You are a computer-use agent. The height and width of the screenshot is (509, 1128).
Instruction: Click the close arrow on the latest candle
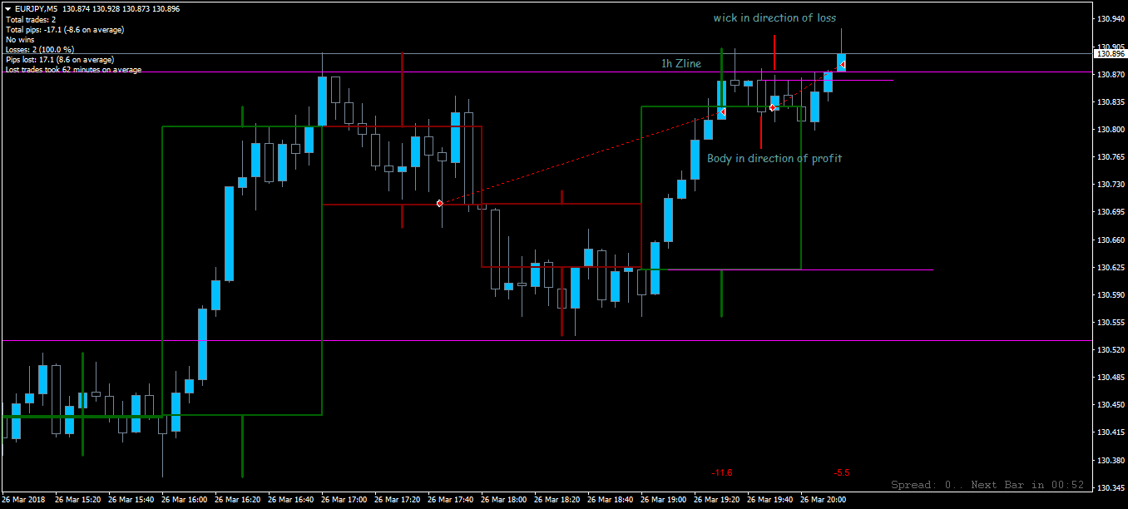[x=843, y=65]
